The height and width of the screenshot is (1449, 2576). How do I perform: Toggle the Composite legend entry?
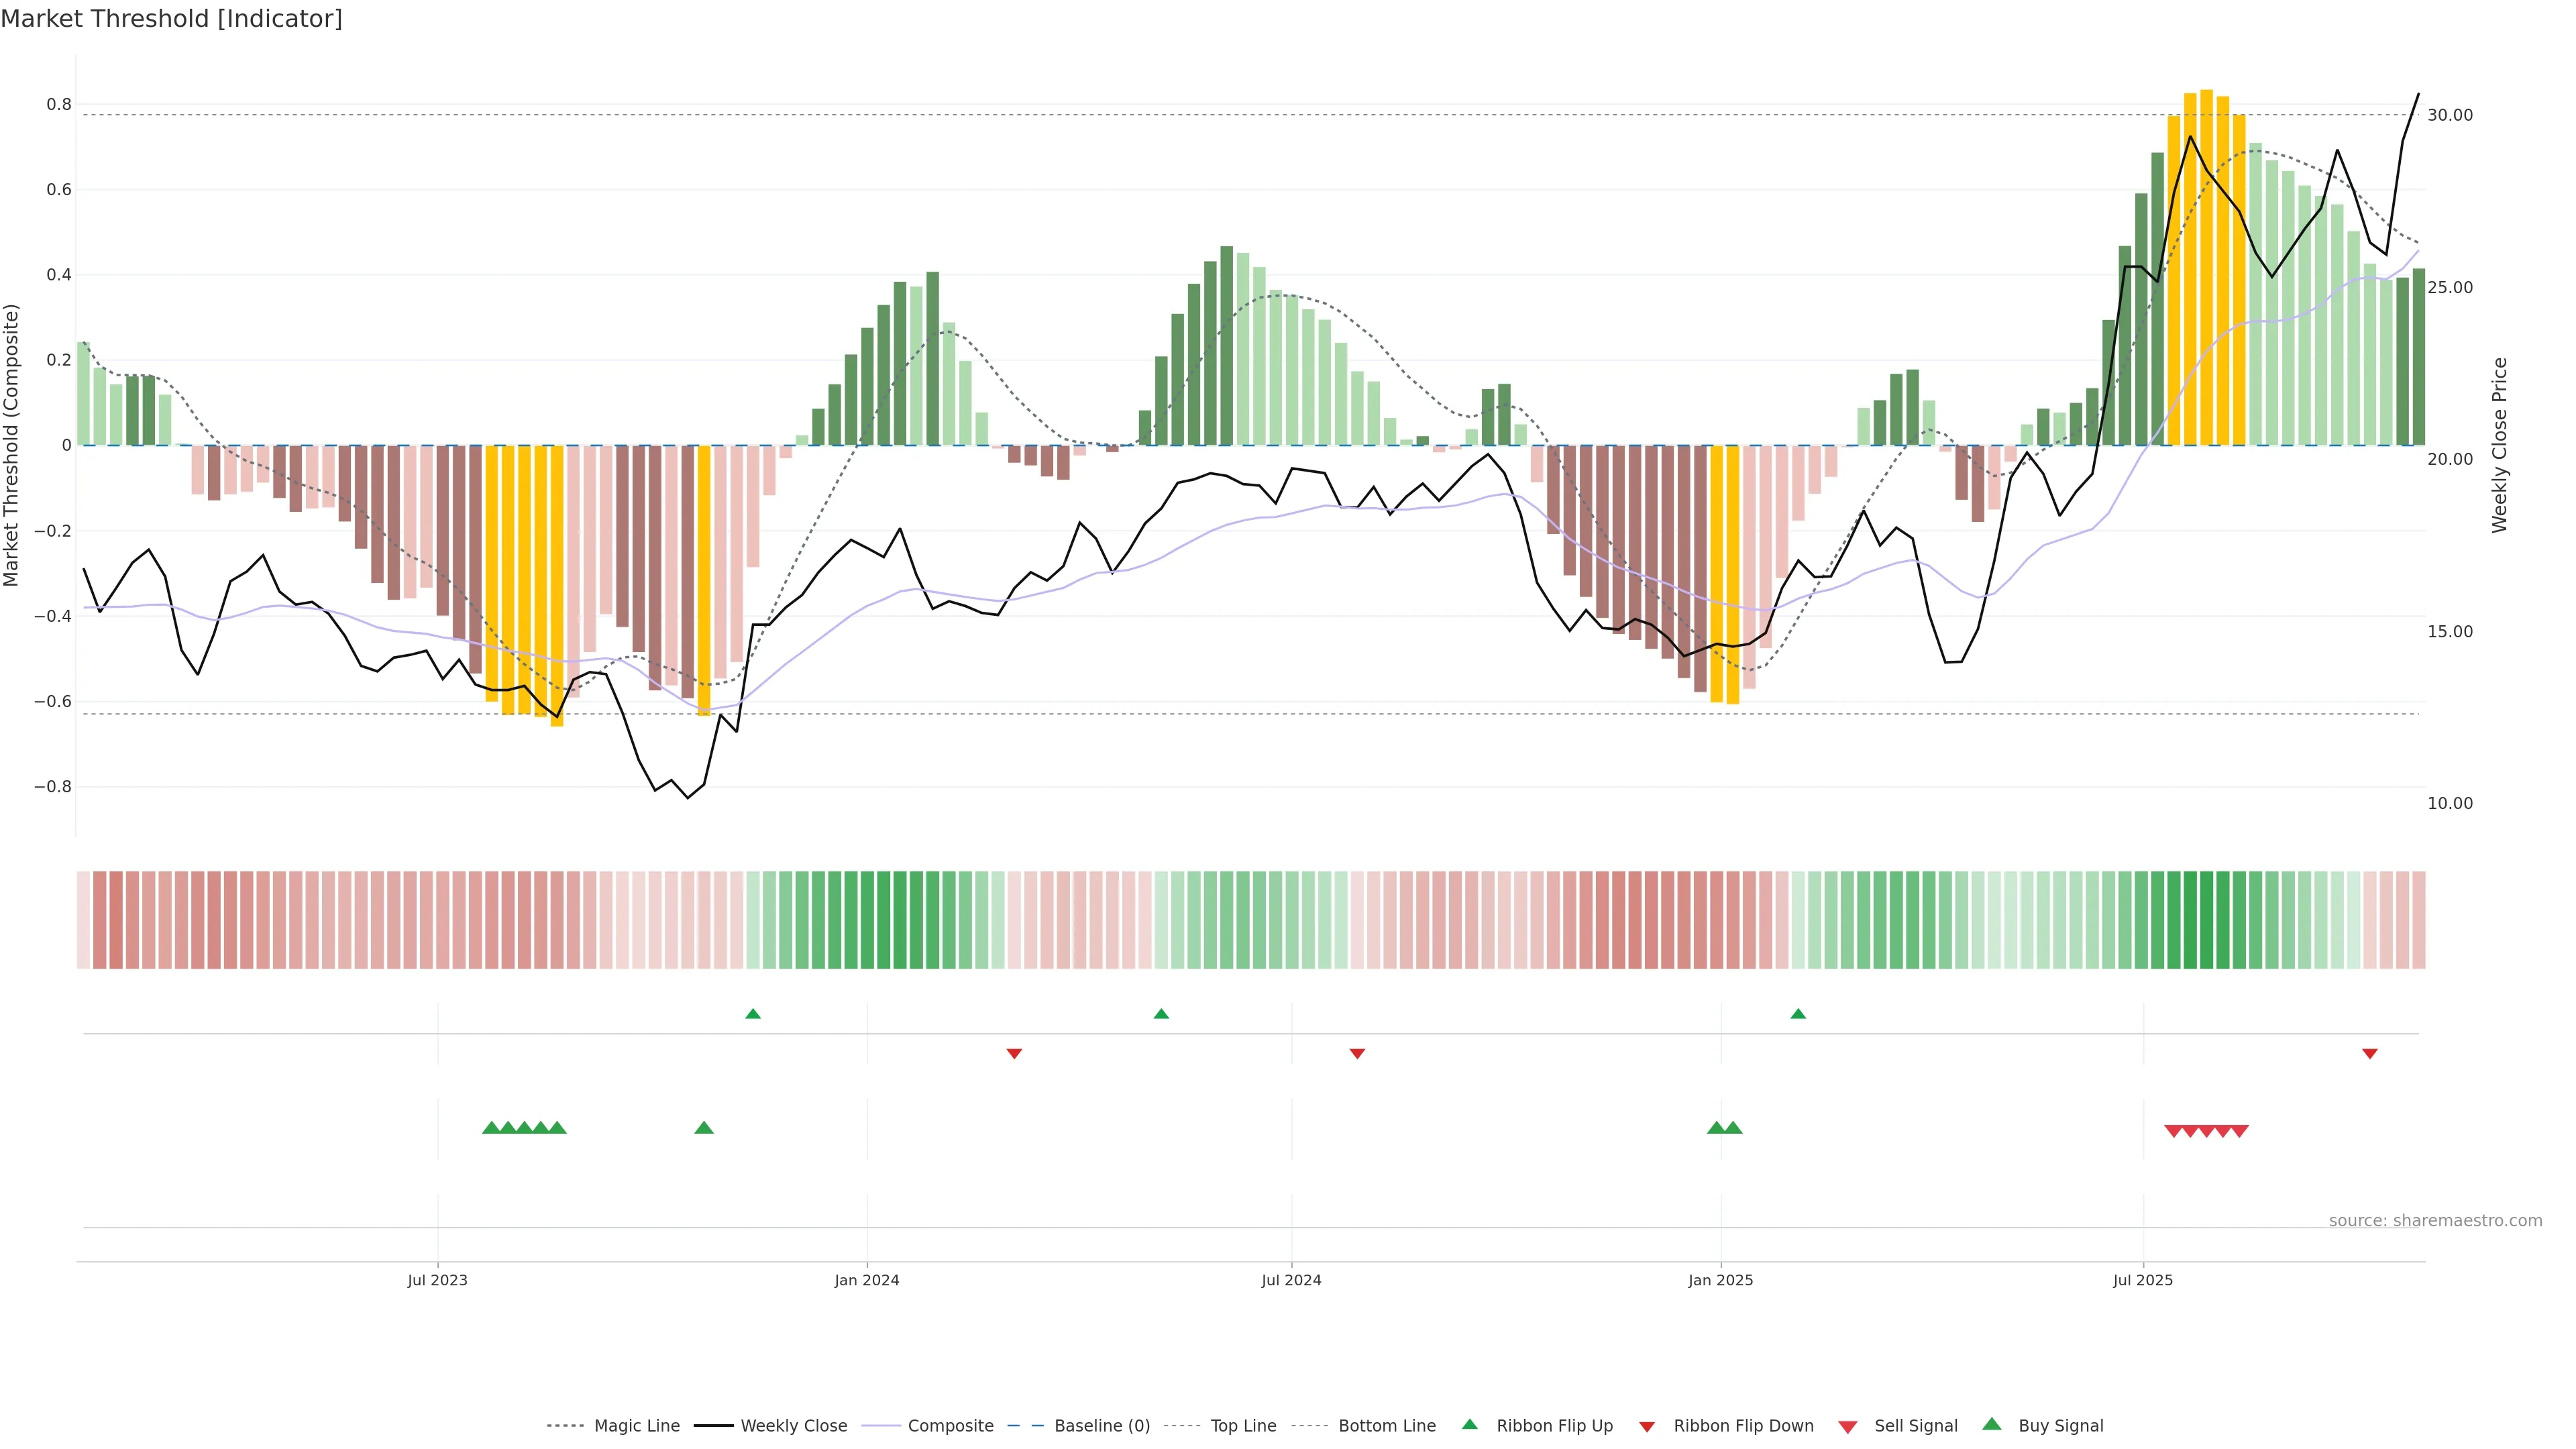[x=950, y=1426]
